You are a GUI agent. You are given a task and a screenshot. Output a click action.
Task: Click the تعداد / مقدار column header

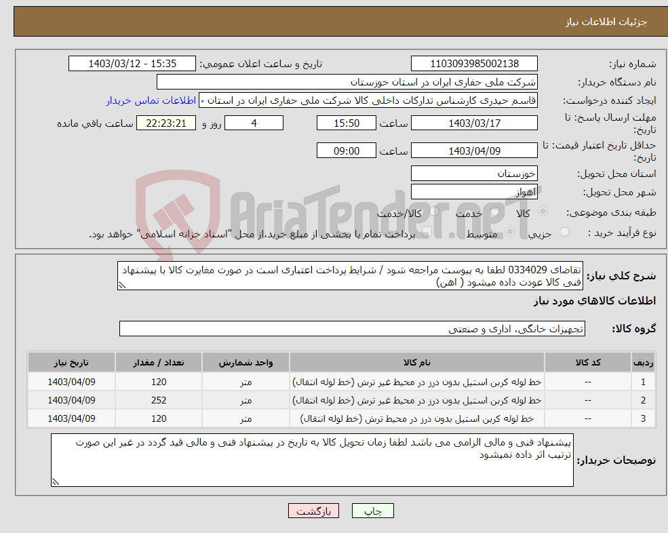tap(159, 363)
